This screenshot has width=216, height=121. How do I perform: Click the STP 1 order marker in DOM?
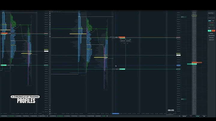tap(184, 17)
